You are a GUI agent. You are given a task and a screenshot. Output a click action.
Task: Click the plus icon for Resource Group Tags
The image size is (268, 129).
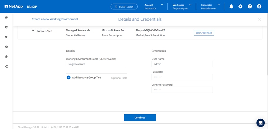coord(68,77)
